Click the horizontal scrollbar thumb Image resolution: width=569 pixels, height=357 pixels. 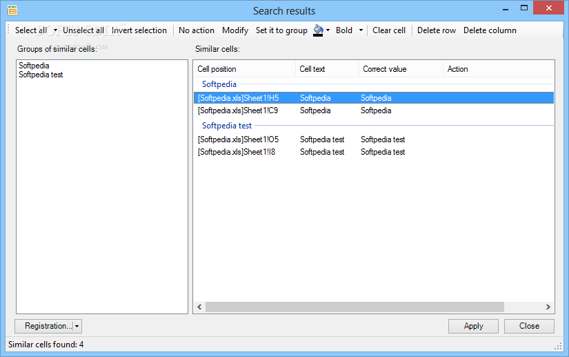pos(355,307)
